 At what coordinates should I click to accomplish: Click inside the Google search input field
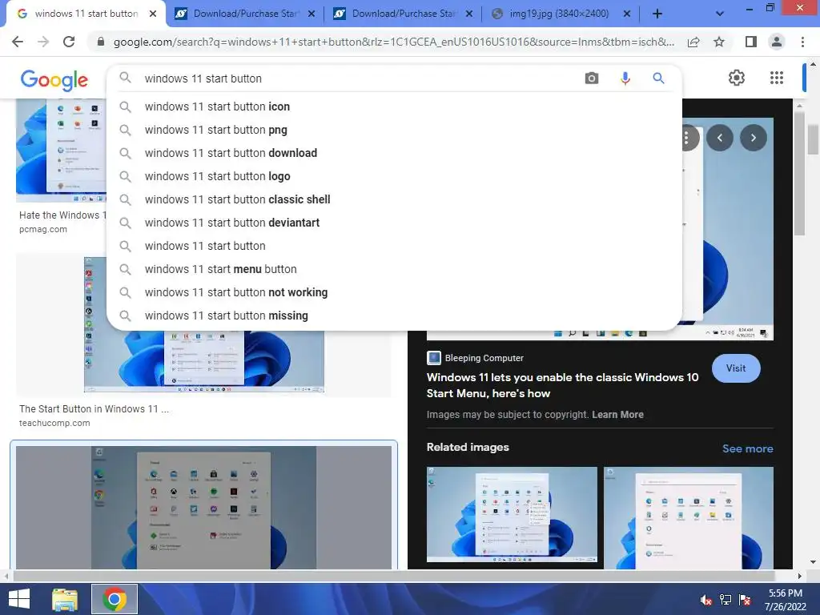pyautogui.click(x=356, y=78)
